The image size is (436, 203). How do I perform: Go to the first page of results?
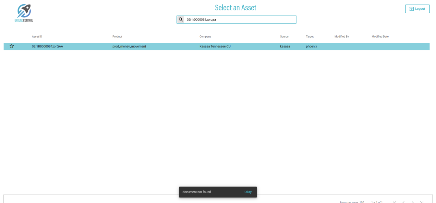tap(394, 202)
